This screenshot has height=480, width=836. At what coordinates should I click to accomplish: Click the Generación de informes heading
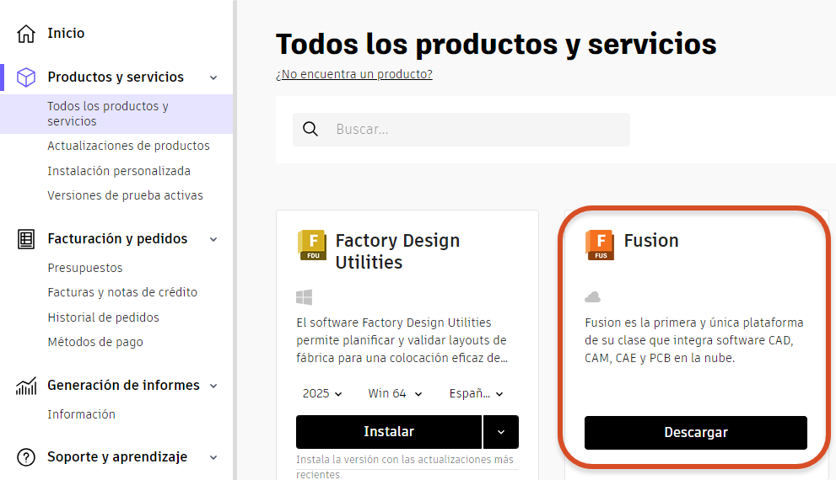point(123,386)
